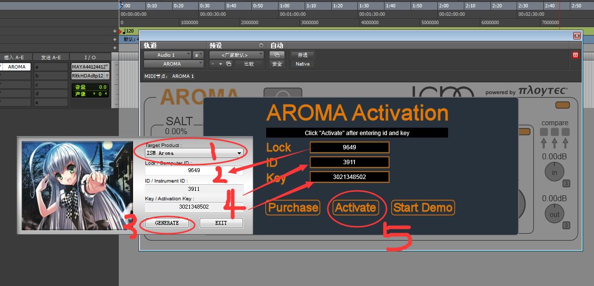Open the insert position 'a' dropdown

point(198,55)
